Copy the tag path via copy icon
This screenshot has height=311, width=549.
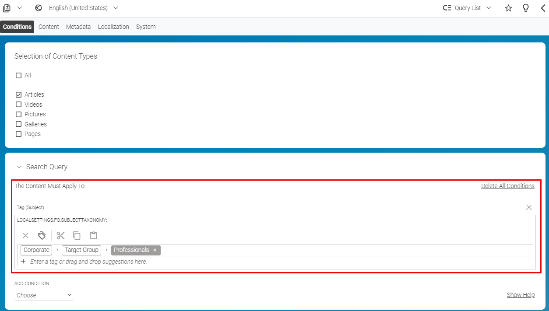click(x=77, y=235)
